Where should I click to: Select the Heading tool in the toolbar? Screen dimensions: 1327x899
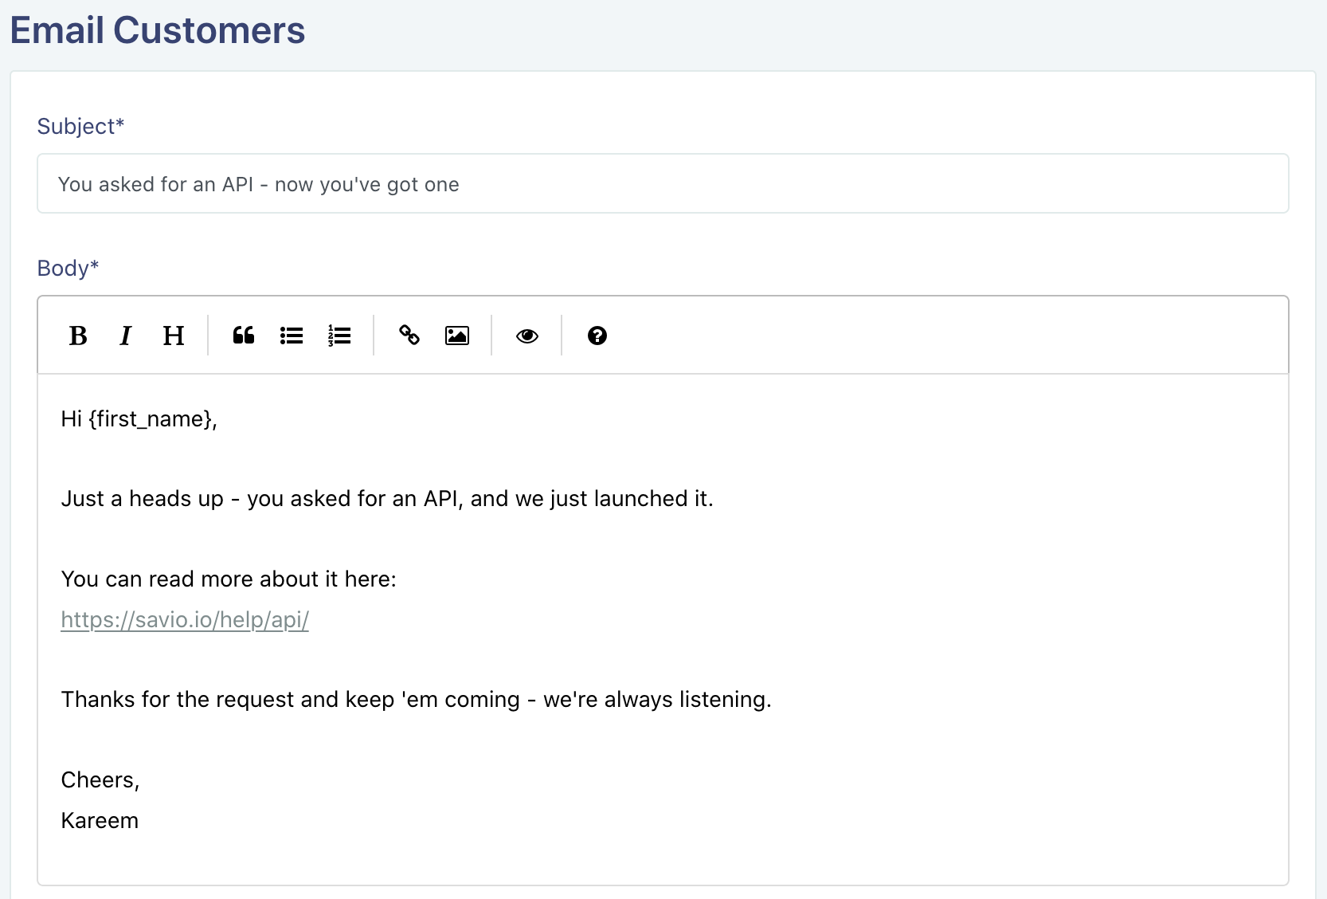coord(174,336)
